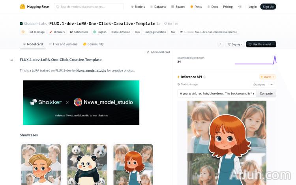Switch to the Community tab

click(x=94, y=44)
